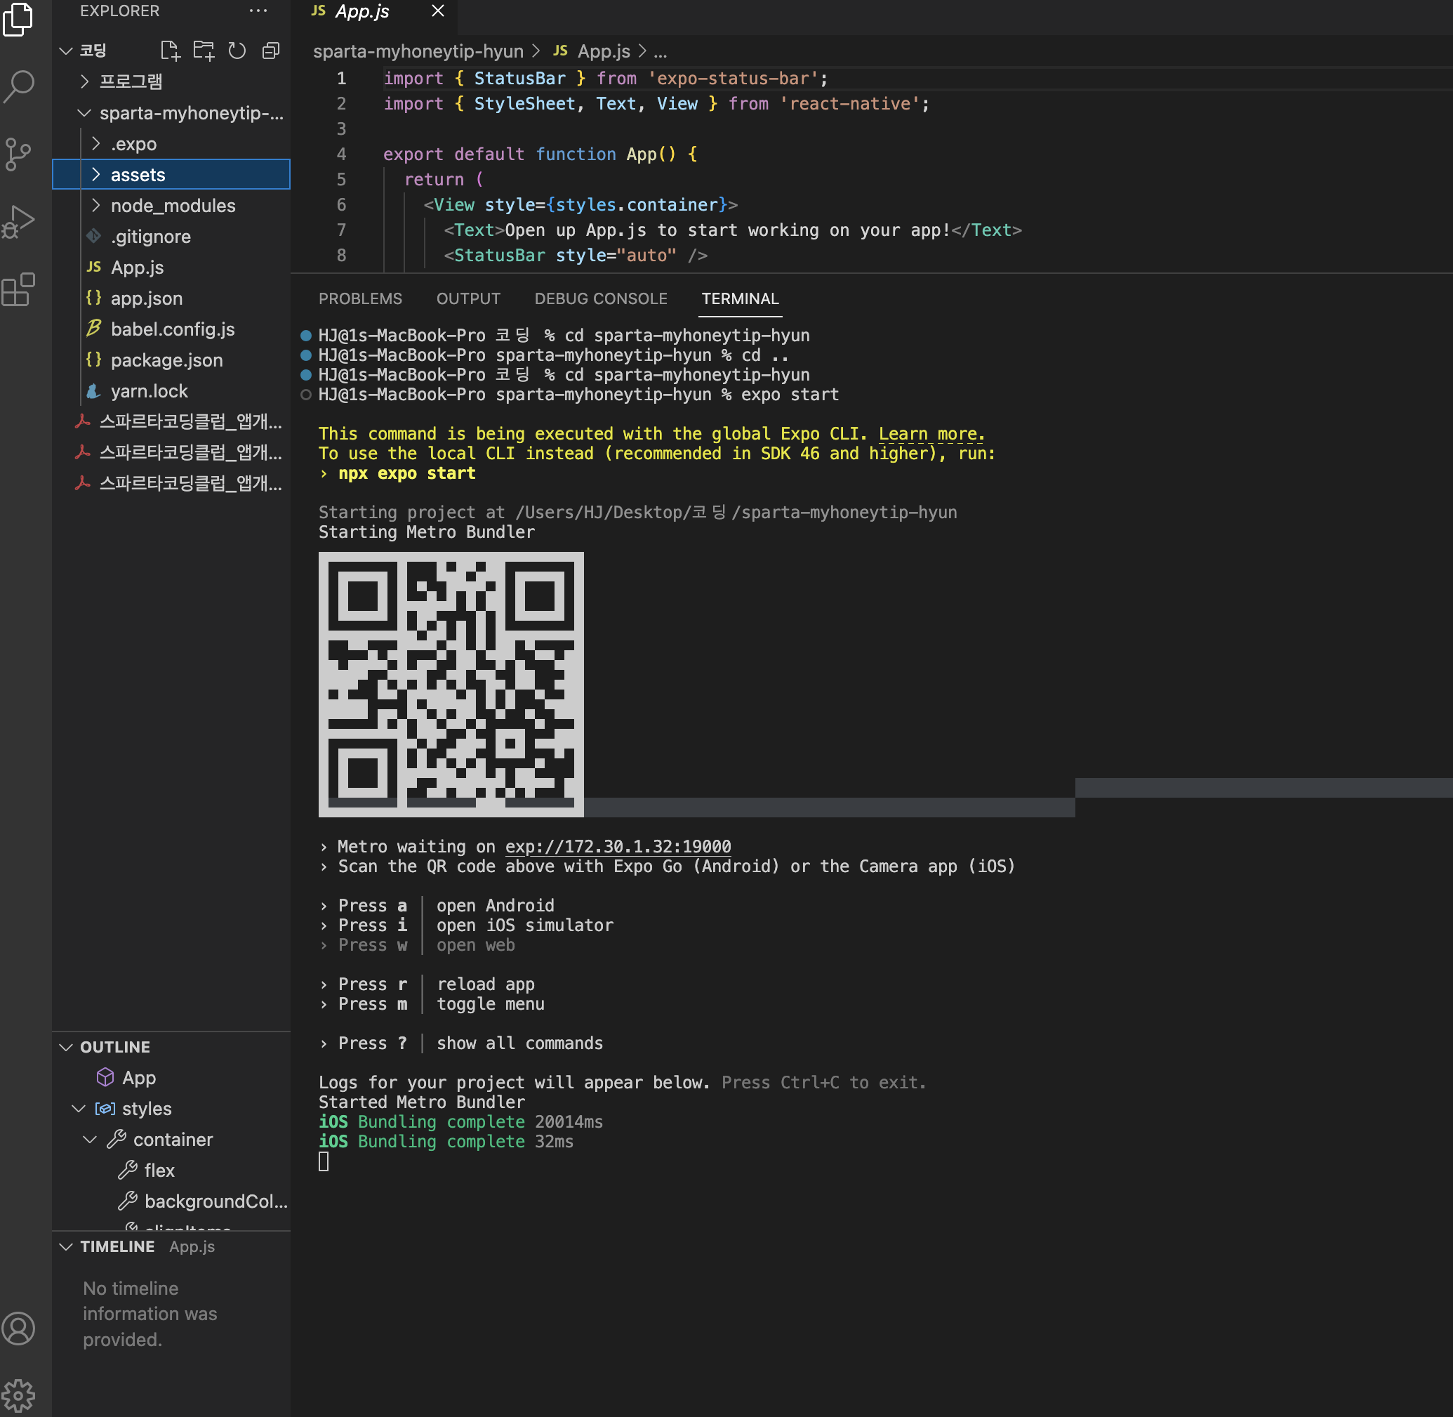Select the TERMINAL panel tab
Screen dimensions: 1453x1417
(x=740, y=298)
